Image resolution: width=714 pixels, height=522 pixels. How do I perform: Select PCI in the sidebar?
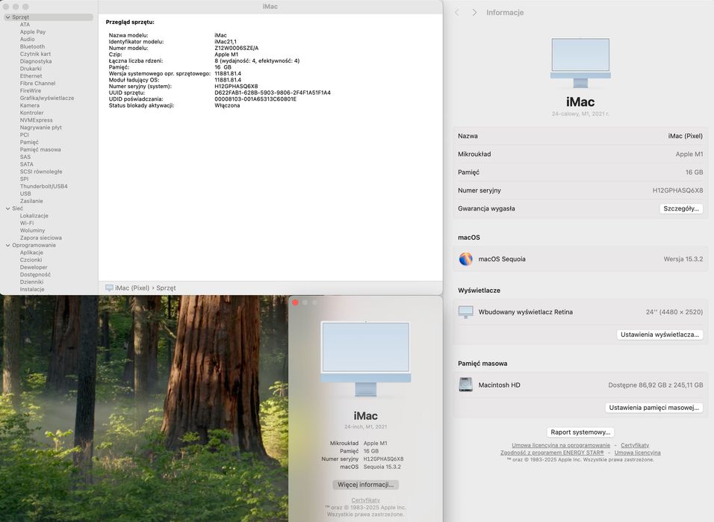point(24,135)
